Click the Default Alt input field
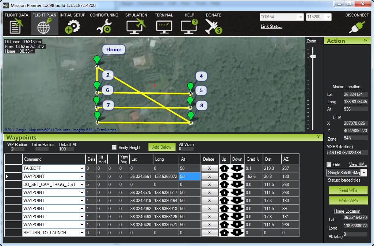Viewport: 374px width, 246px height. pos(66,149)
